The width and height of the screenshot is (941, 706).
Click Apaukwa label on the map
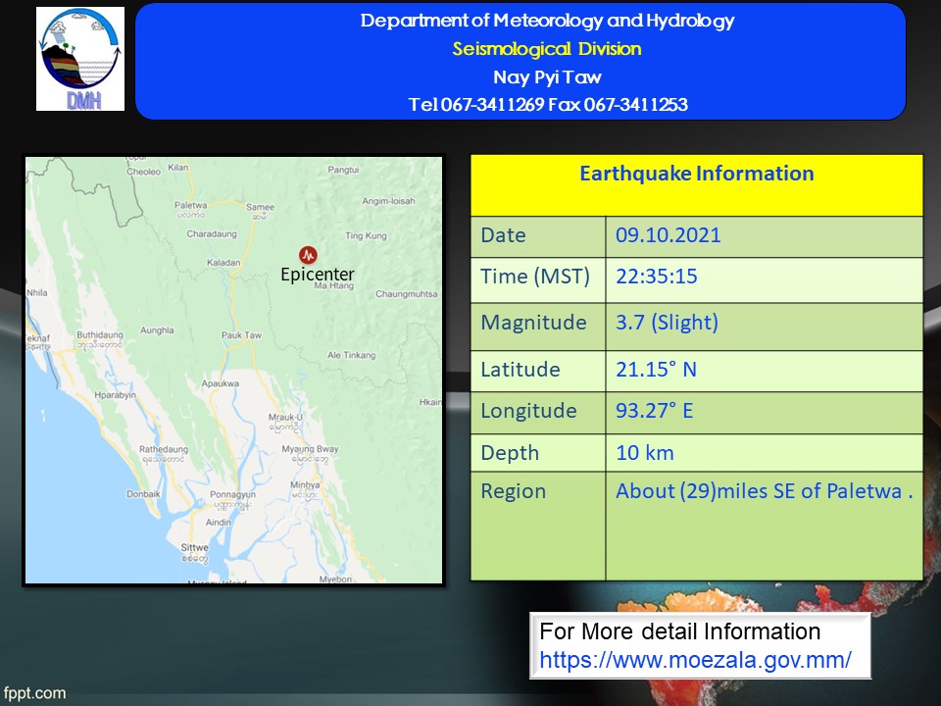point(221,383)
